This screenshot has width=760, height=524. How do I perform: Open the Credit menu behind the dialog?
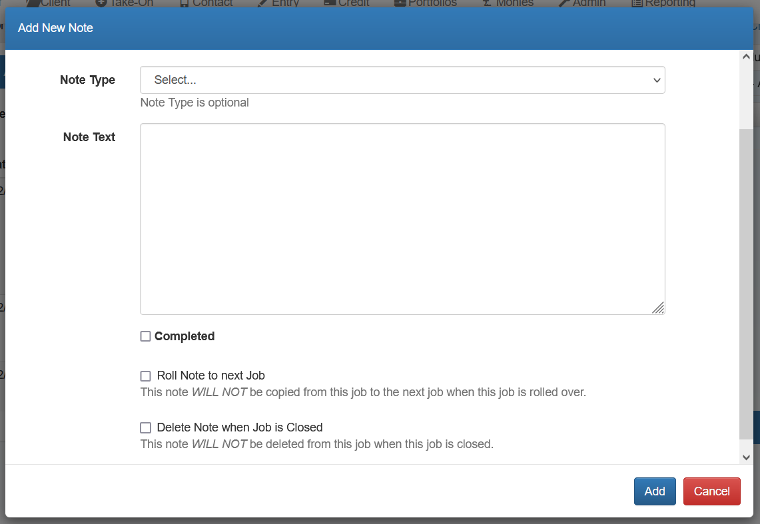coord(346,3)
